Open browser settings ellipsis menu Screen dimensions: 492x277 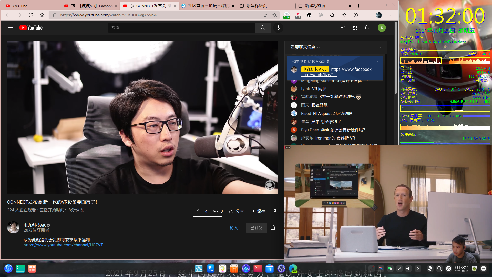[x=391, y=15]
